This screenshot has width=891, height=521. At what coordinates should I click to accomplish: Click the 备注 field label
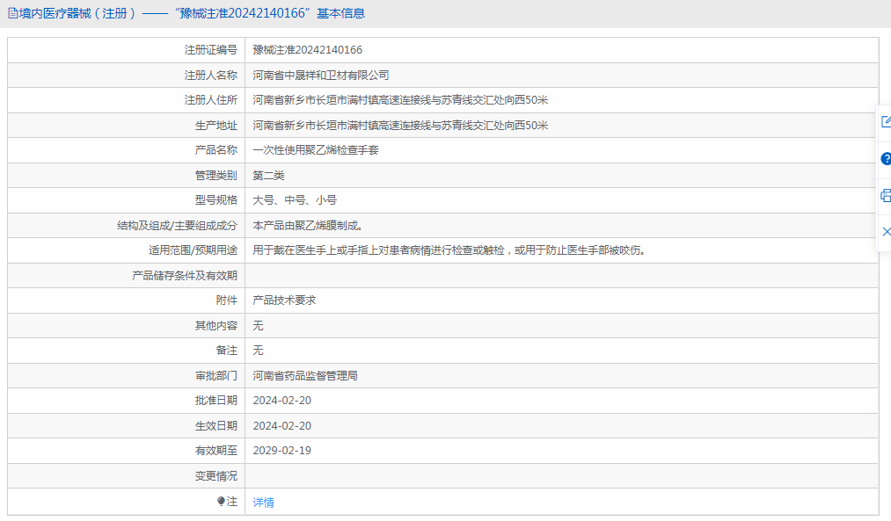coord(227,351)
